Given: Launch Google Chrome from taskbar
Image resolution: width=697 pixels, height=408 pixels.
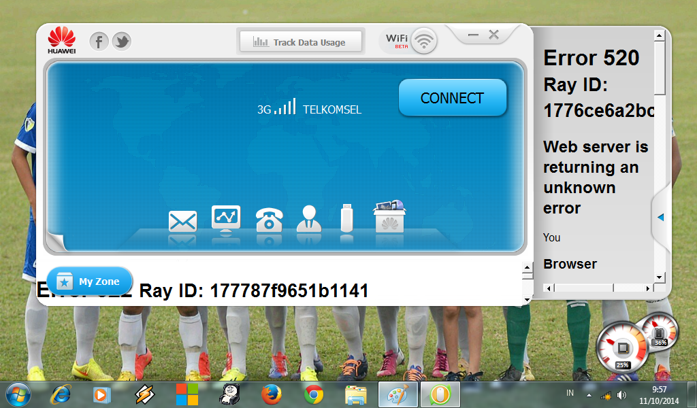Looking at the screenshot, I should pyautogui.click(x=314, y=394).
